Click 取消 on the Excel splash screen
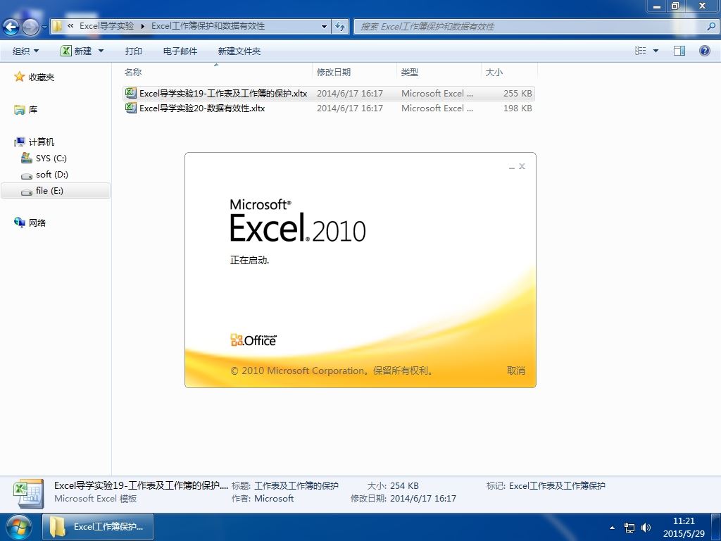The height and width of the screenshot is (541, 721). click(x=516, y=371)
